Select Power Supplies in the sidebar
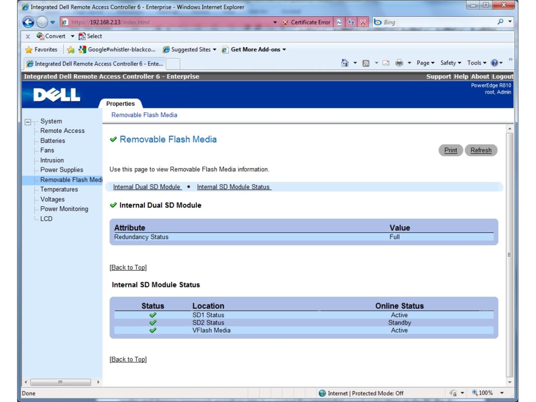Screen dimensions: 536x402 pyautogui.click(x=62, y=170)
